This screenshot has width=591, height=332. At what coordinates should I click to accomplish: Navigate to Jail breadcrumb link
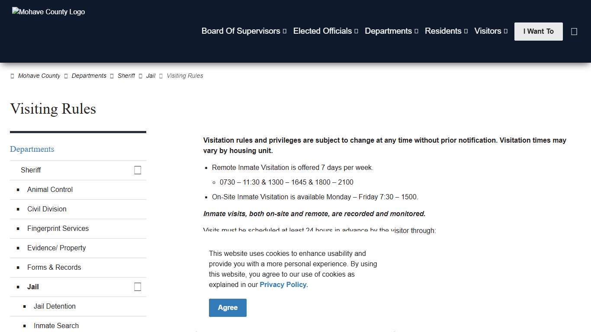click(x=151, y=76)
